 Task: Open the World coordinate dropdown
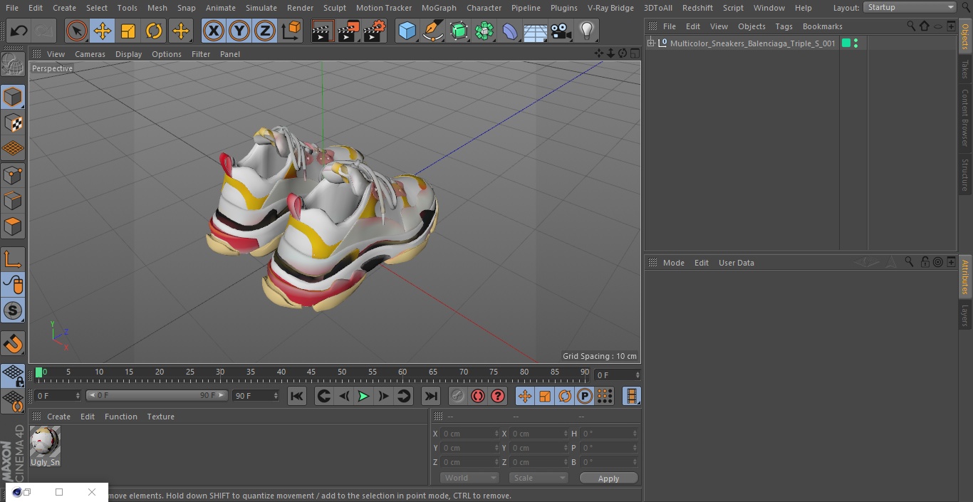coord(469,478)
